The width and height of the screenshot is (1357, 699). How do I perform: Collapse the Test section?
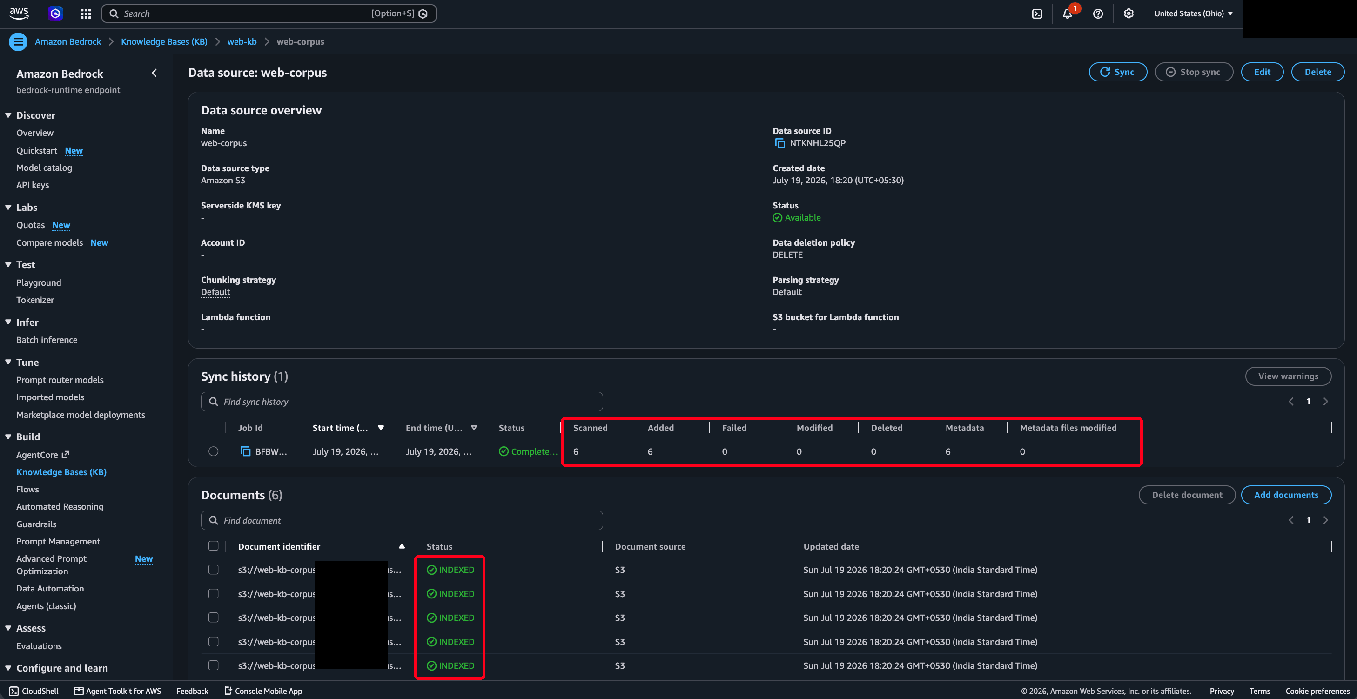coord(8,264)
